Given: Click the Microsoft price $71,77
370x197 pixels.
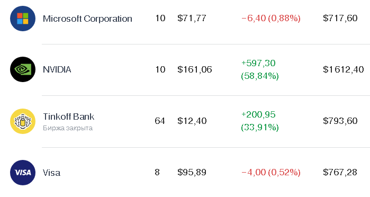Looking at the screenshot, I should [x=192, y=18].
